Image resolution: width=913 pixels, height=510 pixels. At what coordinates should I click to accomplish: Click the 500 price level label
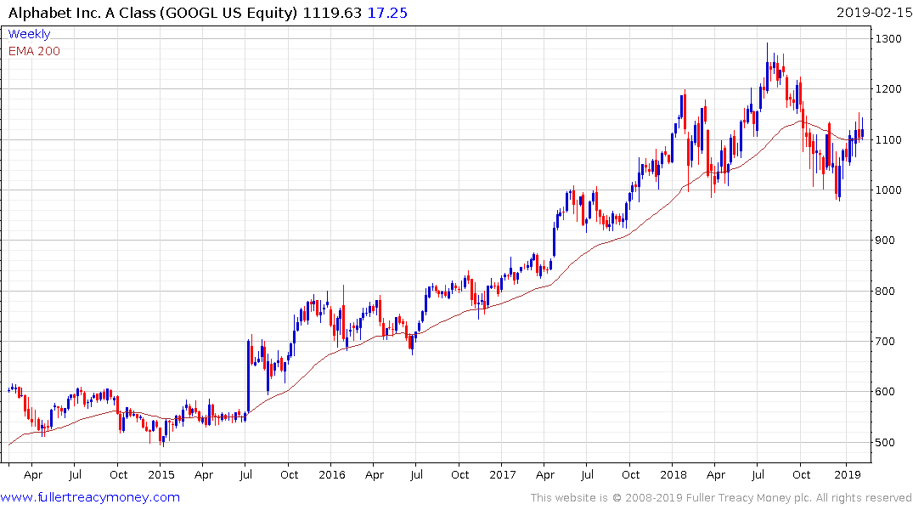(x=886, y=442)
